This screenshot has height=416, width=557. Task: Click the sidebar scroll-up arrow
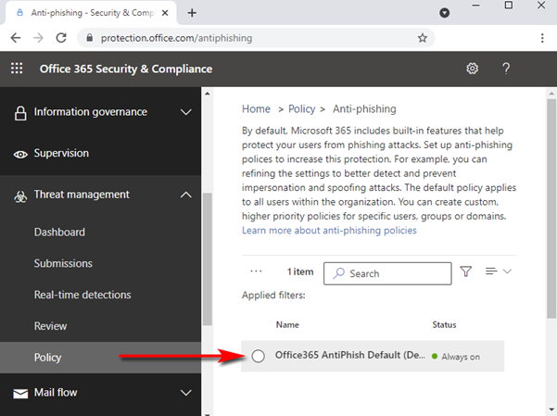pyautogui.click(x=208, y=94)
